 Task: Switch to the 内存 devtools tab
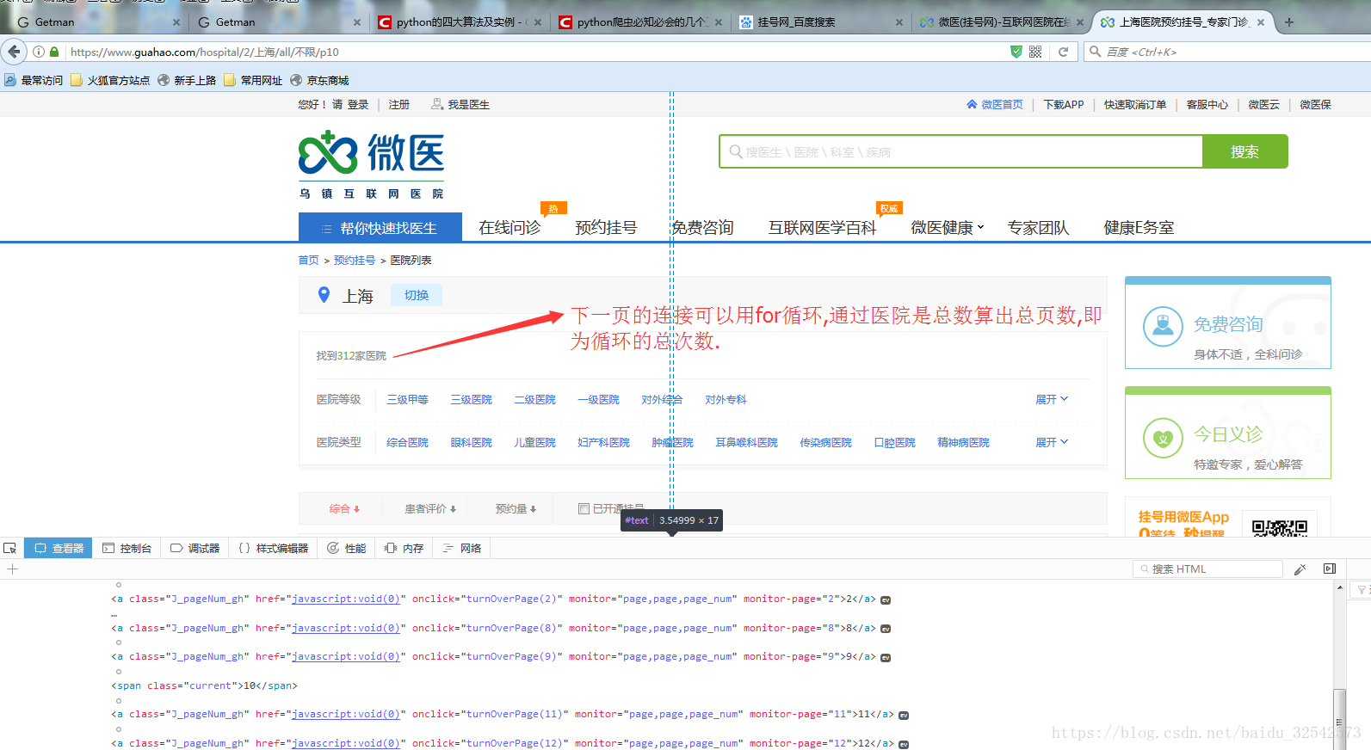pyautogui.click(x=404, y=548)
